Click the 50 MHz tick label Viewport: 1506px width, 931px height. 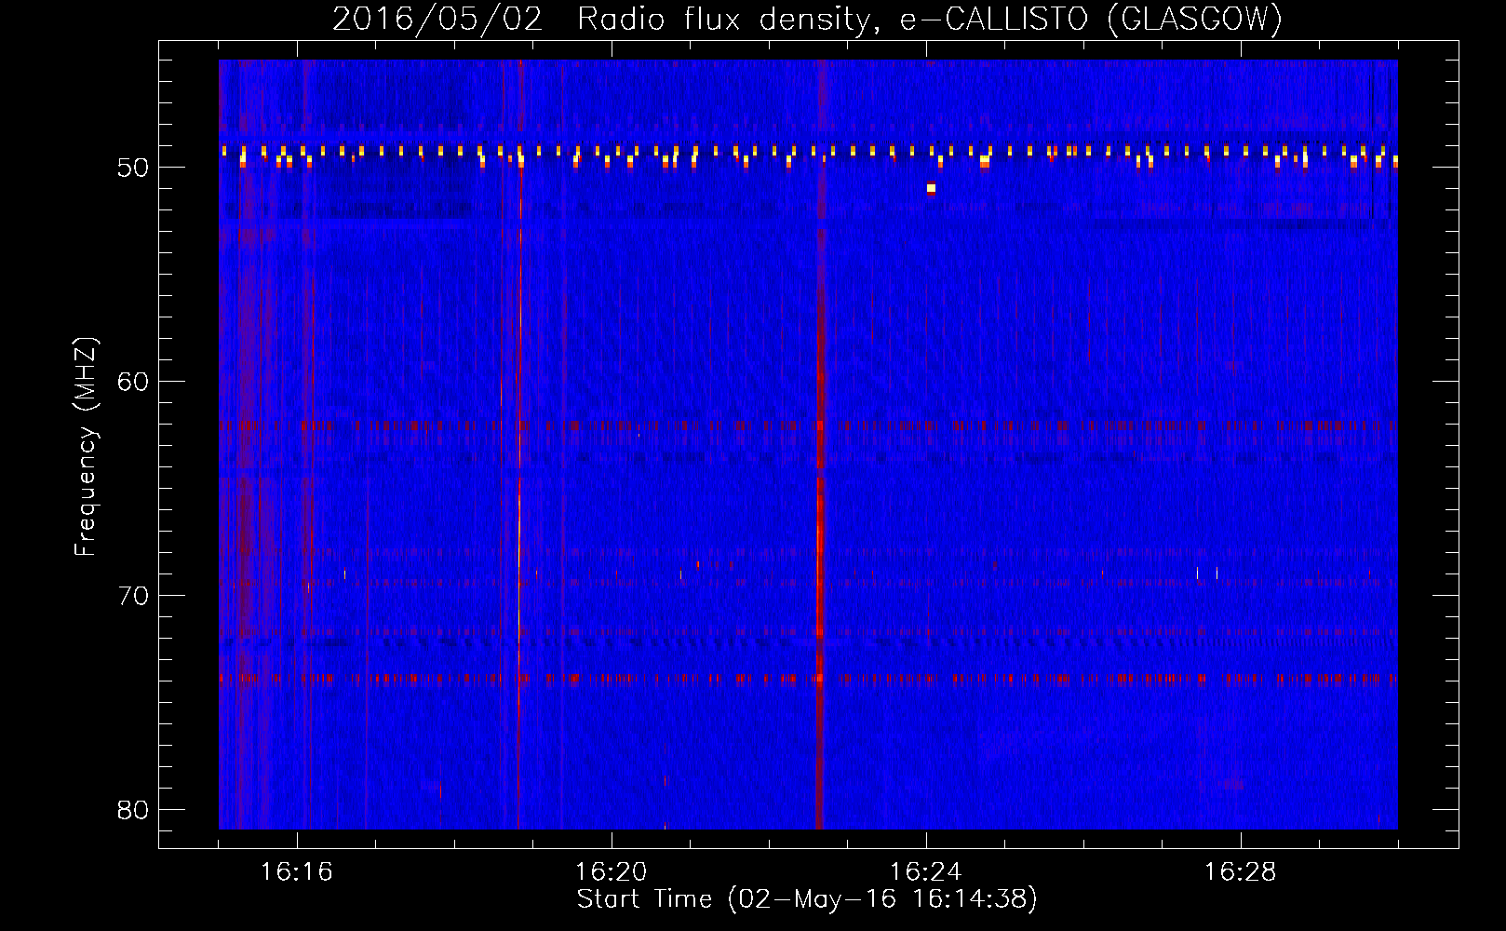133,168
